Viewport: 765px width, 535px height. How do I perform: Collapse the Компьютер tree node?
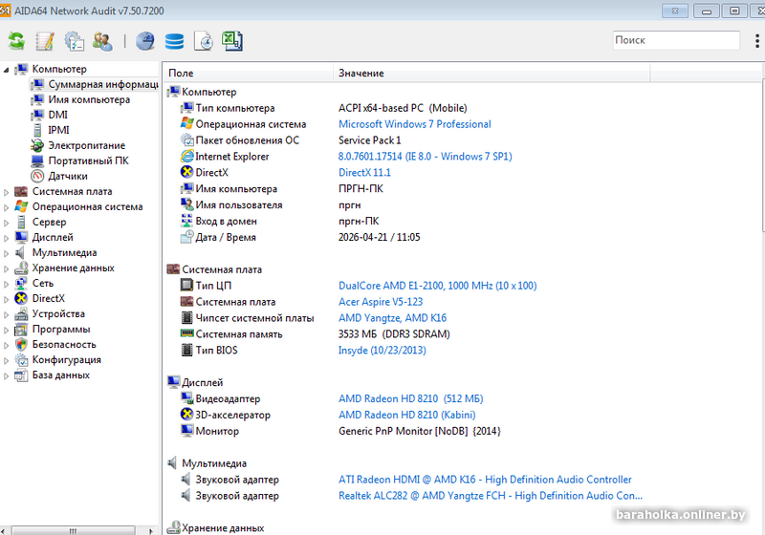(x=6, y=70)
